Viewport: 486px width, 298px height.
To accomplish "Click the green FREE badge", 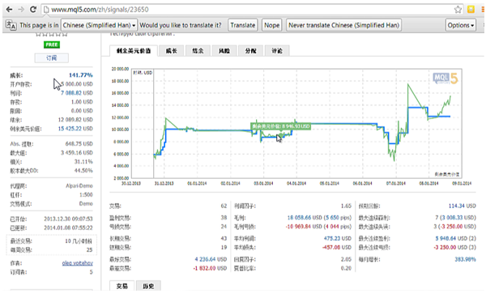I will (x=52, y=45).
